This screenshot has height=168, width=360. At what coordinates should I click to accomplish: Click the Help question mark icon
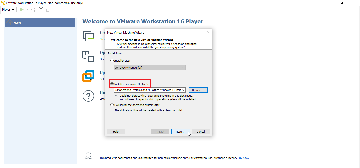tap(88, 96)
